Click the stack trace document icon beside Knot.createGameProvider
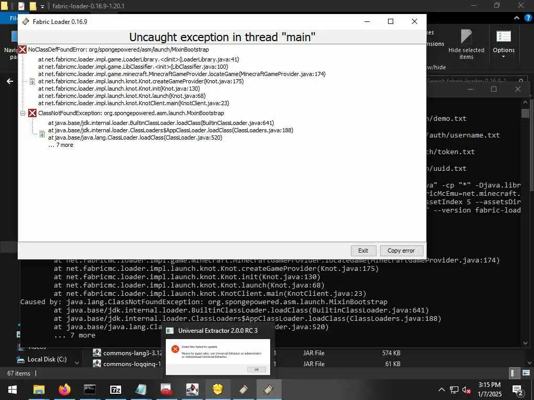 [32, 81]
